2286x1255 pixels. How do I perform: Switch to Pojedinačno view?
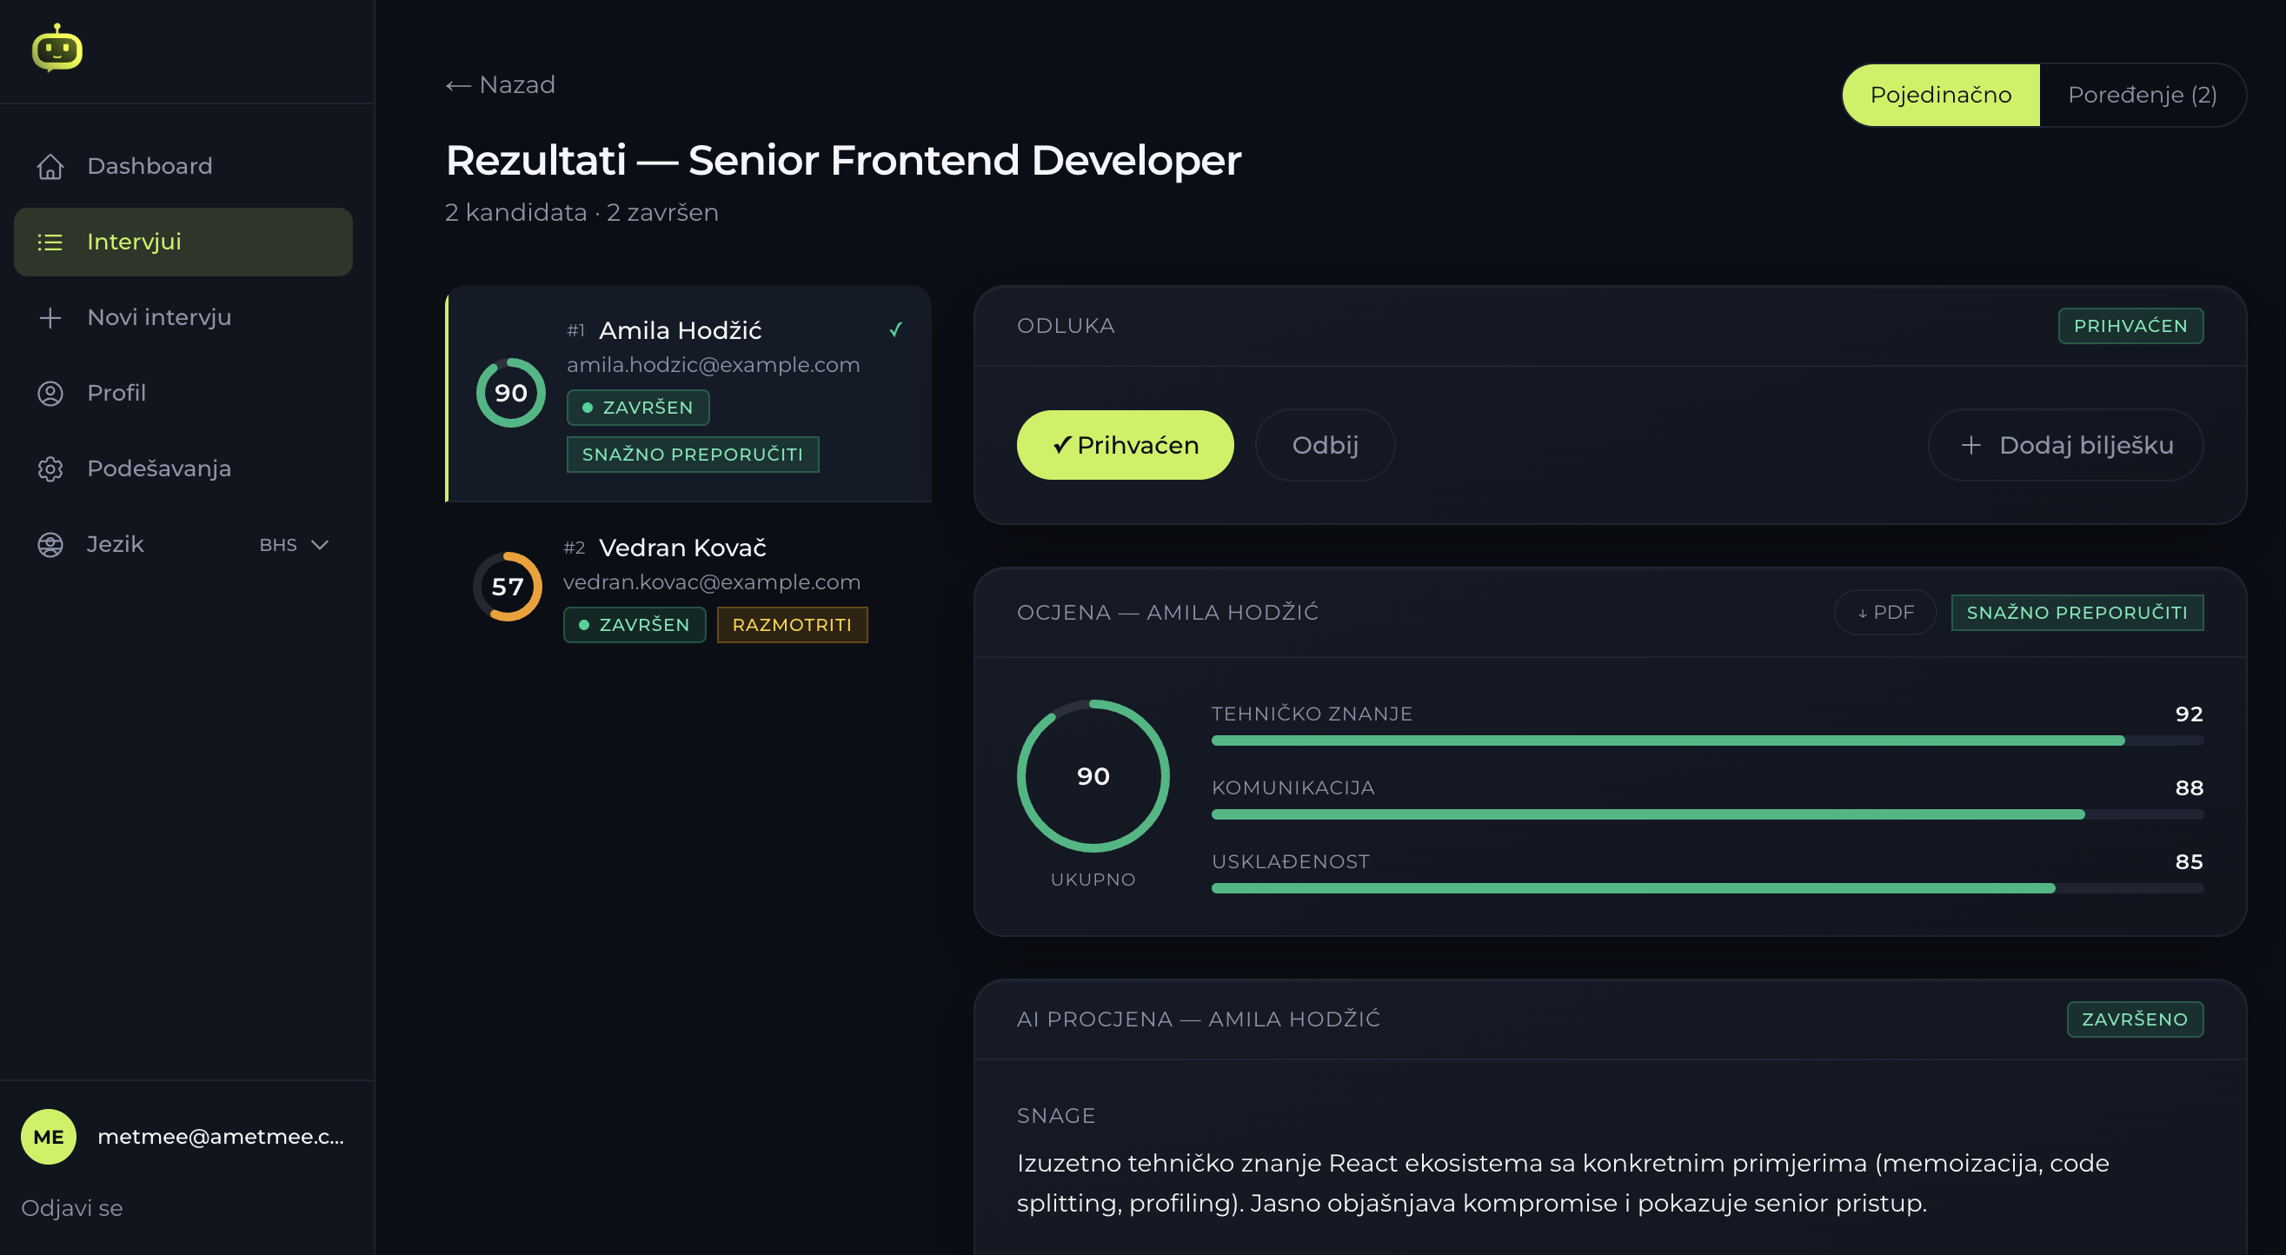(x=1941, y=95)
